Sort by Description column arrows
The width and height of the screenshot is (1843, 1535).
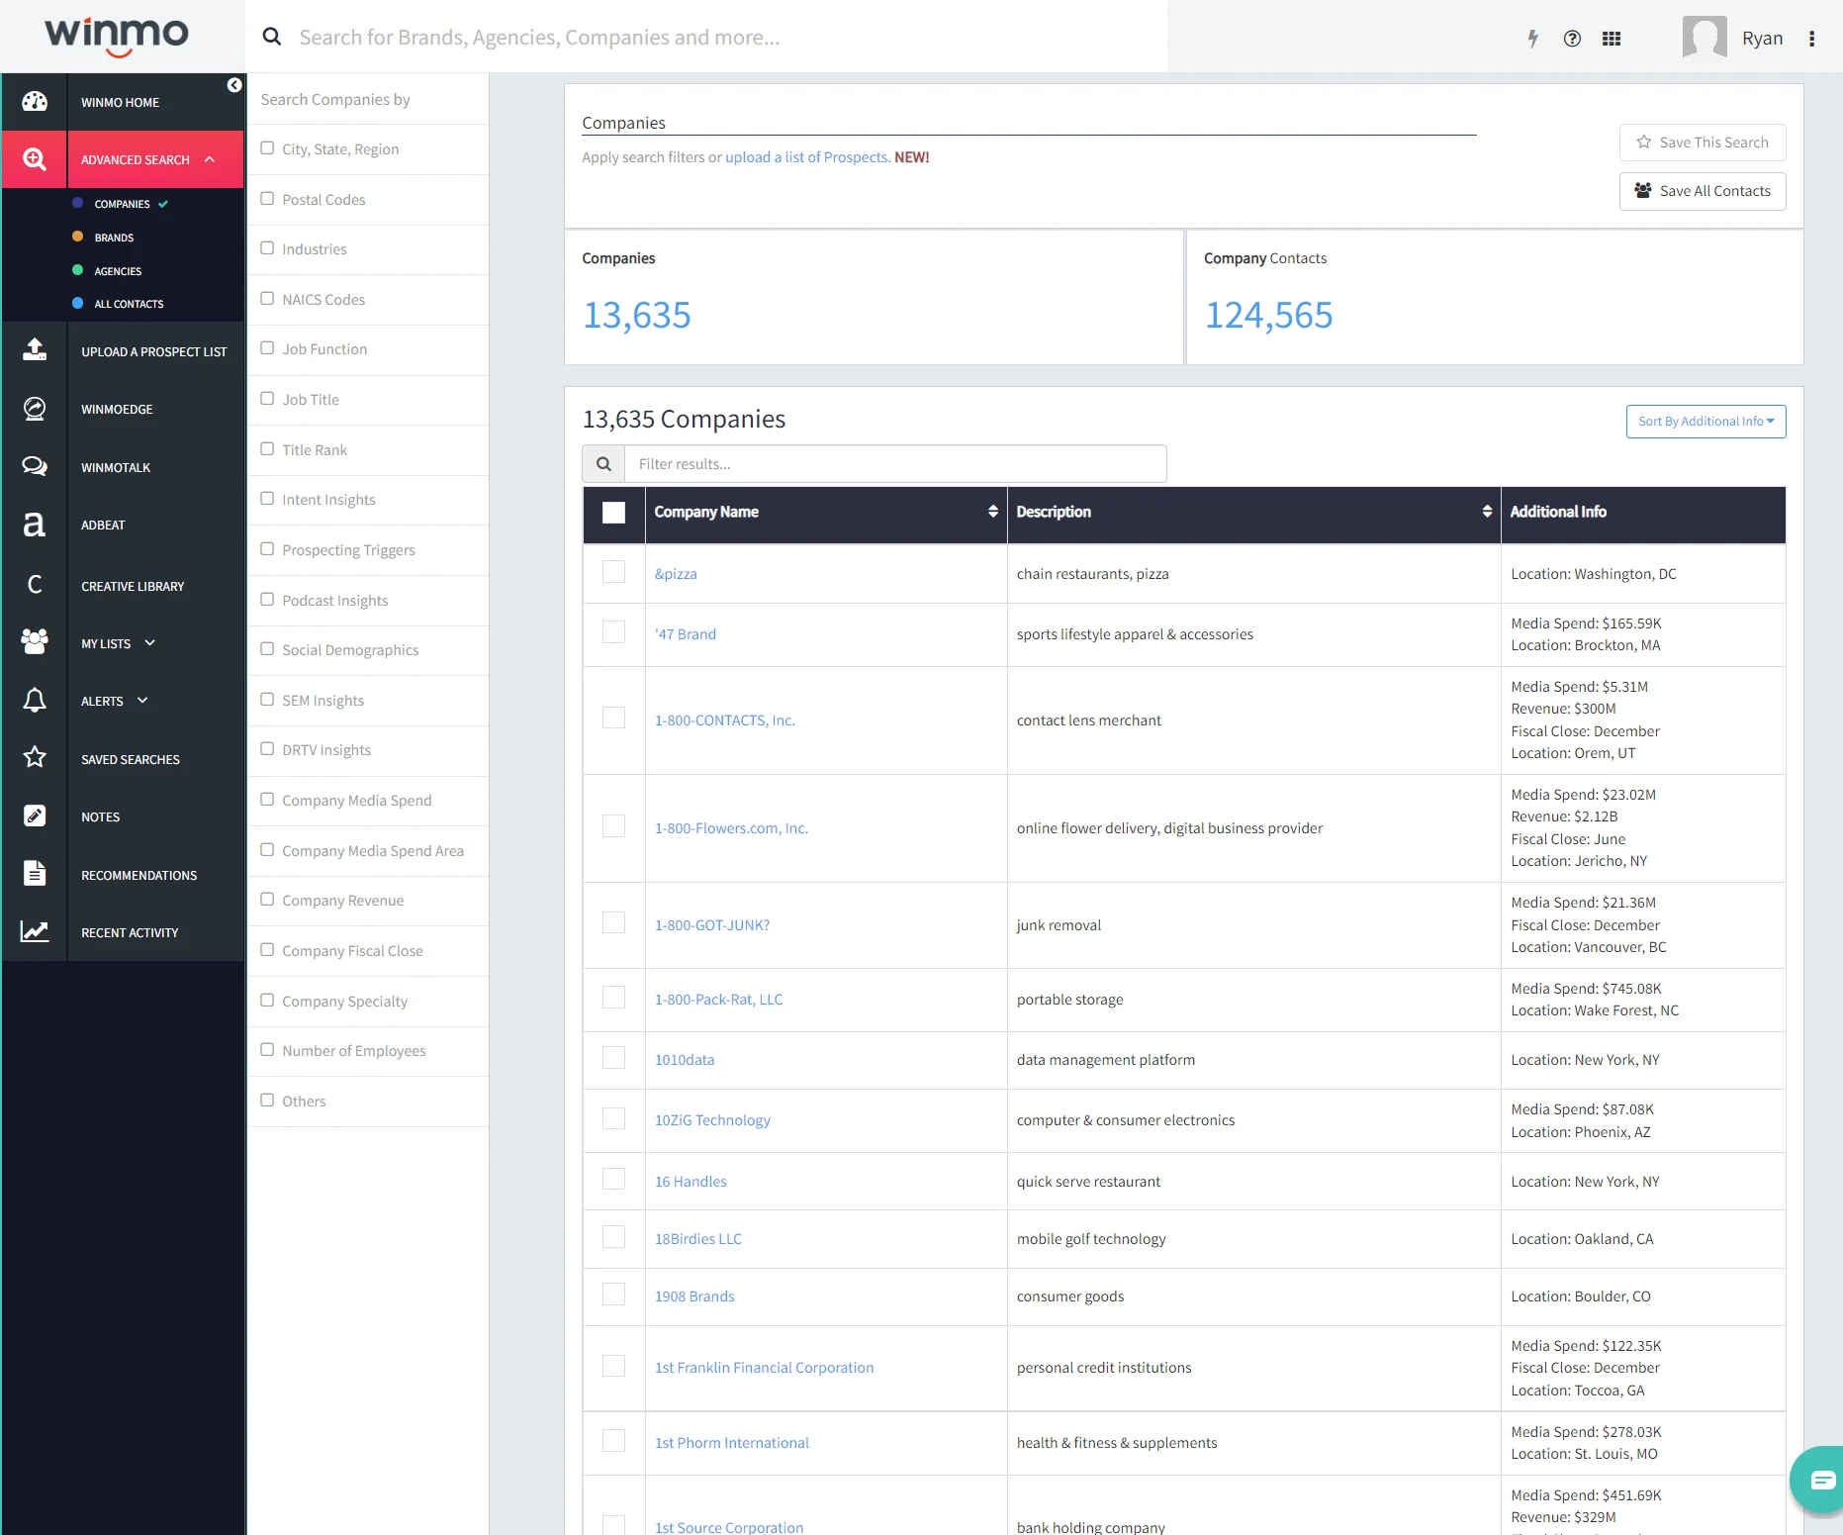[x=1487, y=512]
